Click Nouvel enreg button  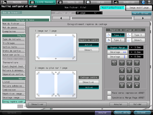coord(122,112)
